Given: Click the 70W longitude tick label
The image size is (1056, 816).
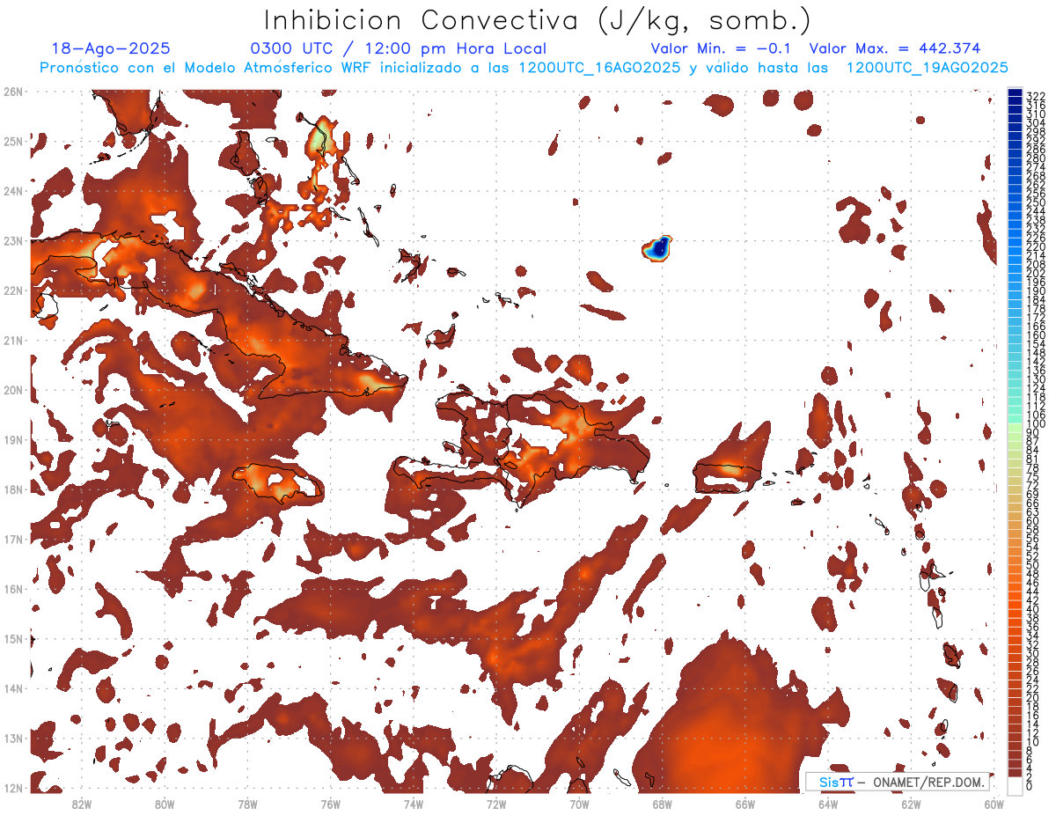Looking at the screenshot, I should (x=579, y=803).
